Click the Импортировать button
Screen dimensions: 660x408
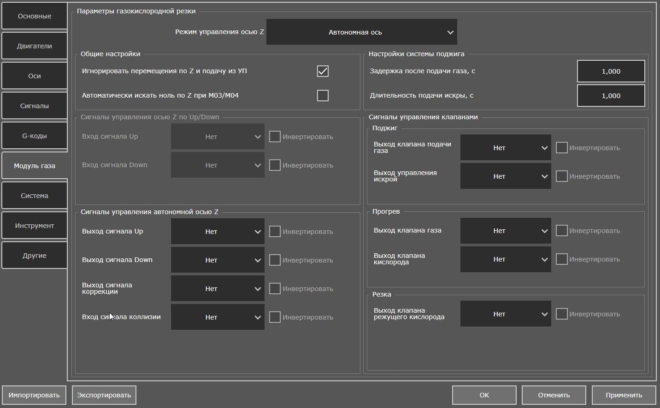tap(34, 395)
